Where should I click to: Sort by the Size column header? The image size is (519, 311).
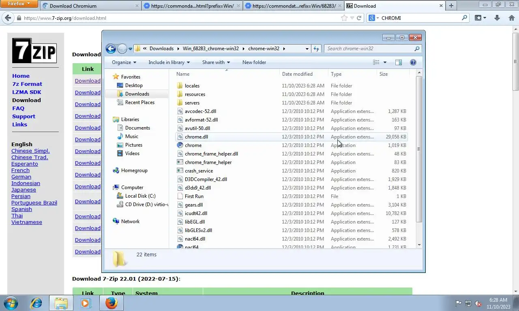[x=393, y=74]
